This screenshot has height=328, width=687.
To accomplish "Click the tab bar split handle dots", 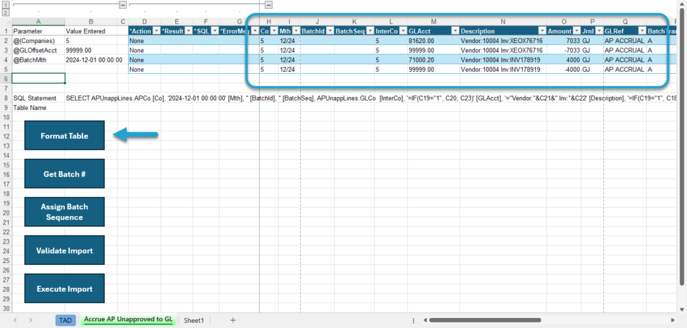I will 413,320.
